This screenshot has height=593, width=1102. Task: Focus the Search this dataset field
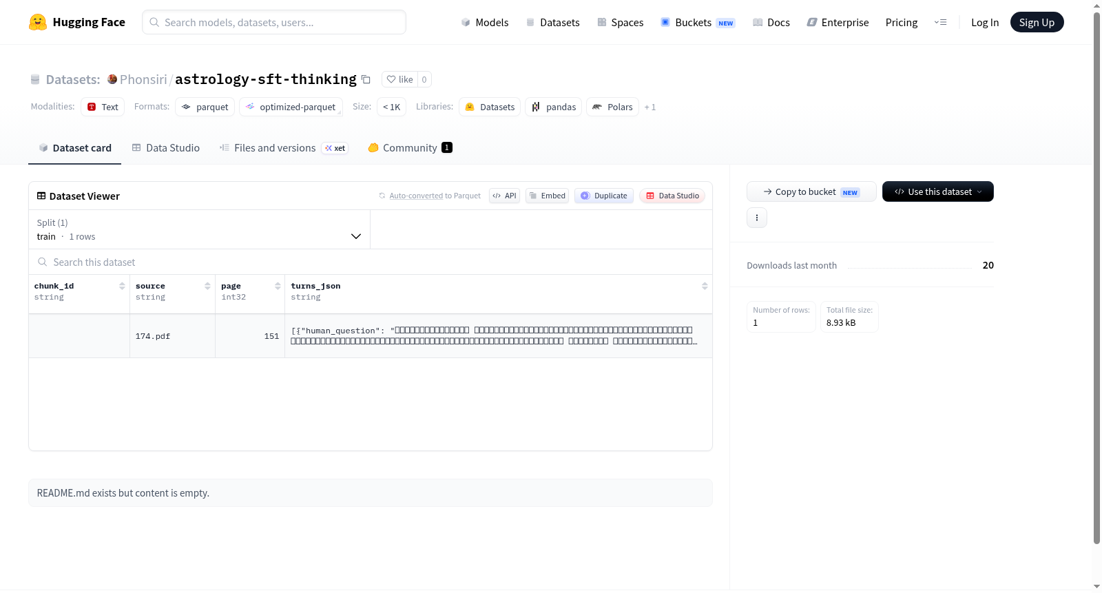coord(371,262)
